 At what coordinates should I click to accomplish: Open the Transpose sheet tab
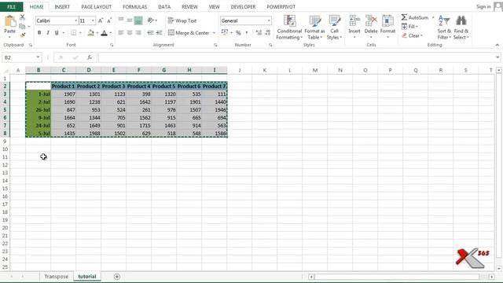coord(56,277)
